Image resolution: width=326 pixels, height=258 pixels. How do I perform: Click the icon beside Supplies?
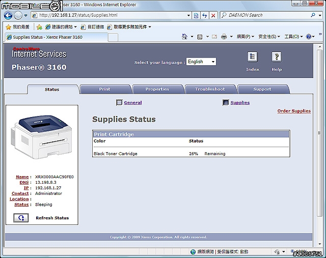226,102
